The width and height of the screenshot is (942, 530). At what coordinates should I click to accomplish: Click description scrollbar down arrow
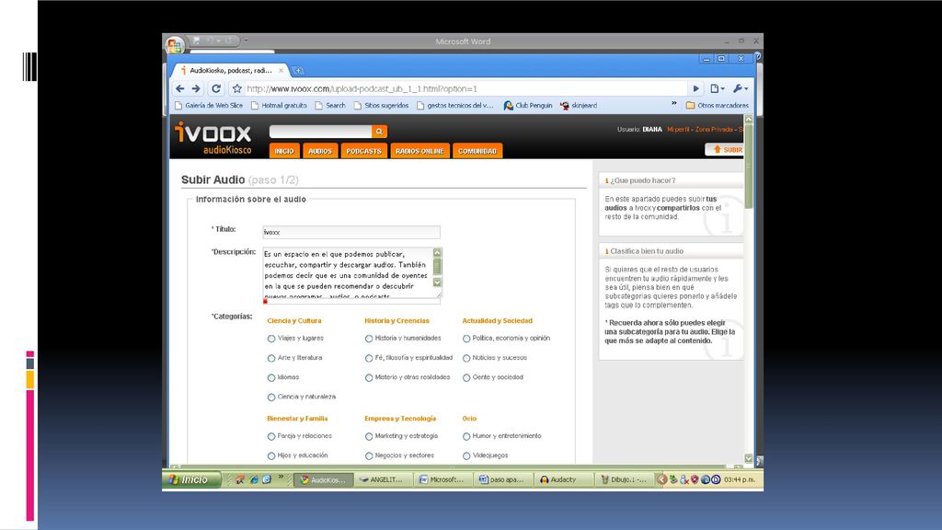point(437,282)
